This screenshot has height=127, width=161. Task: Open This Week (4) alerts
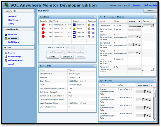click(15, 20)
